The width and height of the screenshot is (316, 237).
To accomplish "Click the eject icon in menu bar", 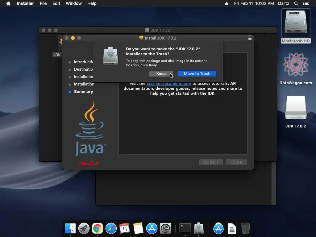I will 227,3.
